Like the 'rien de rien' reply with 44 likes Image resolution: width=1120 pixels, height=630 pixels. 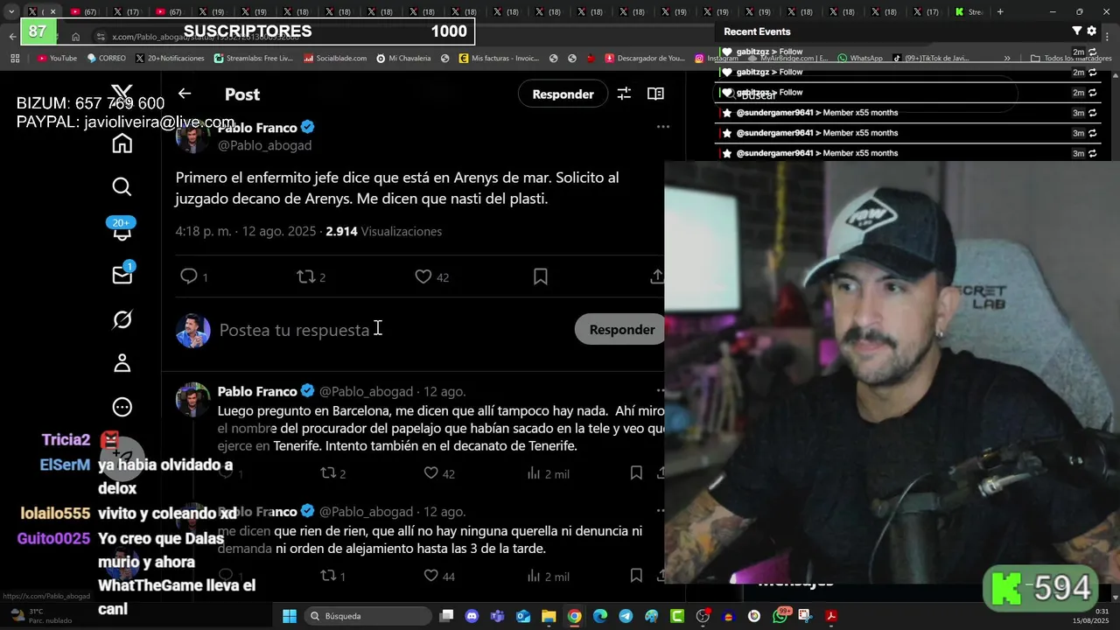439,576
